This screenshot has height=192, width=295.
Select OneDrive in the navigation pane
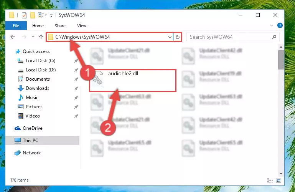(32, 128)
